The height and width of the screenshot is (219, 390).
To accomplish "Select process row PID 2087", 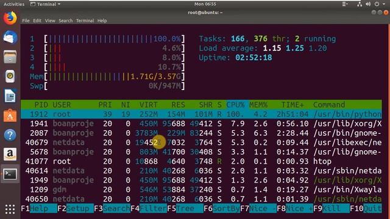I will coord(201,133).
